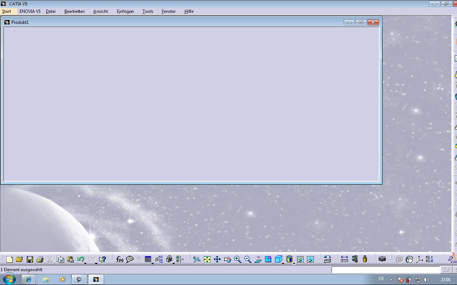Select the Cut scissors icon
Image resolution: width=457 pixels, height=285 pixels.
(x=50, y=259)
